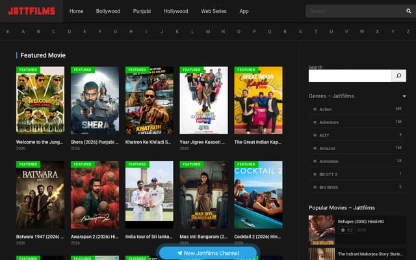Open the Home menu item
This screenshot has height=260, width=416.
(77, 11)
